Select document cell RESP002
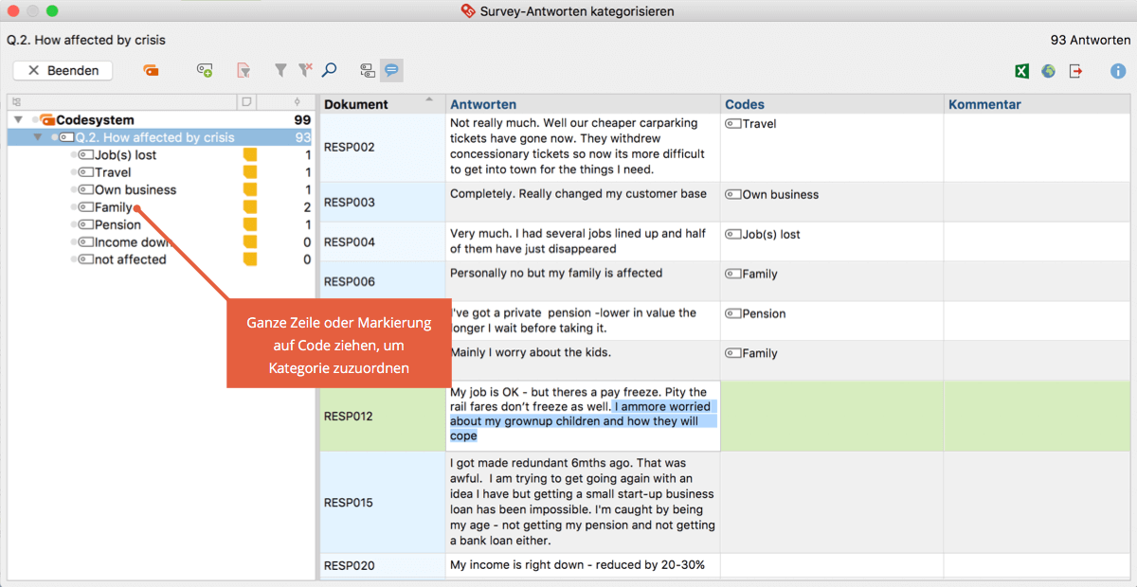1137x587 pixels. point(383,148)
